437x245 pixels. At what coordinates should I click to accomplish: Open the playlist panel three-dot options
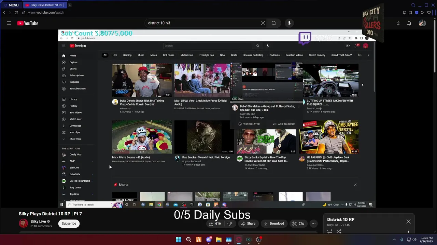click(408, 231)
